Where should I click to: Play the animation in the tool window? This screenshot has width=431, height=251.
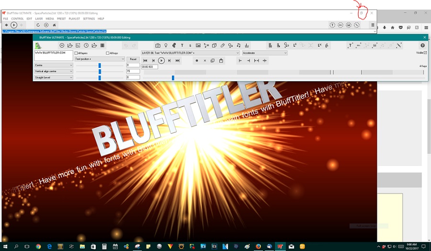pos(161,61)
